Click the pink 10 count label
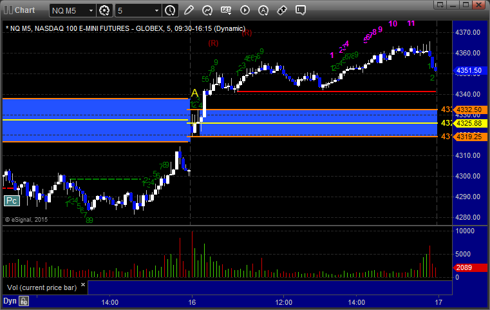 pos(393,24)
